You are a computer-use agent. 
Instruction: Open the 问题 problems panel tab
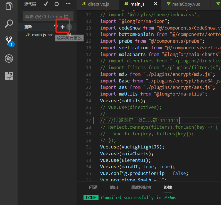(x=93, y=187)
